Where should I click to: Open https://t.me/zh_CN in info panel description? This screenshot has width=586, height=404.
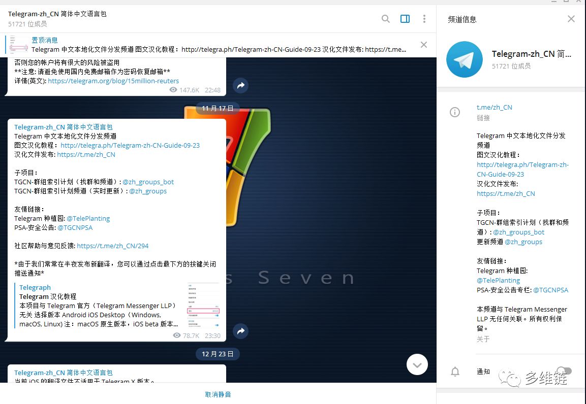(506, 193)
